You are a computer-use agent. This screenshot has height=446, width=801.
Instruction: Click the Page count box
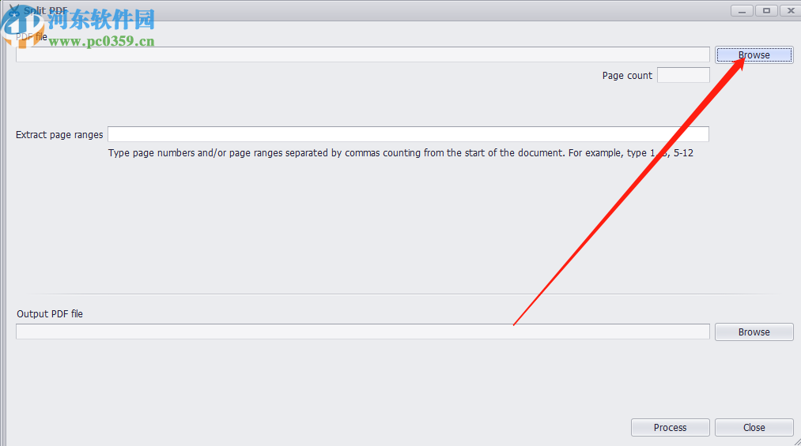683,76
